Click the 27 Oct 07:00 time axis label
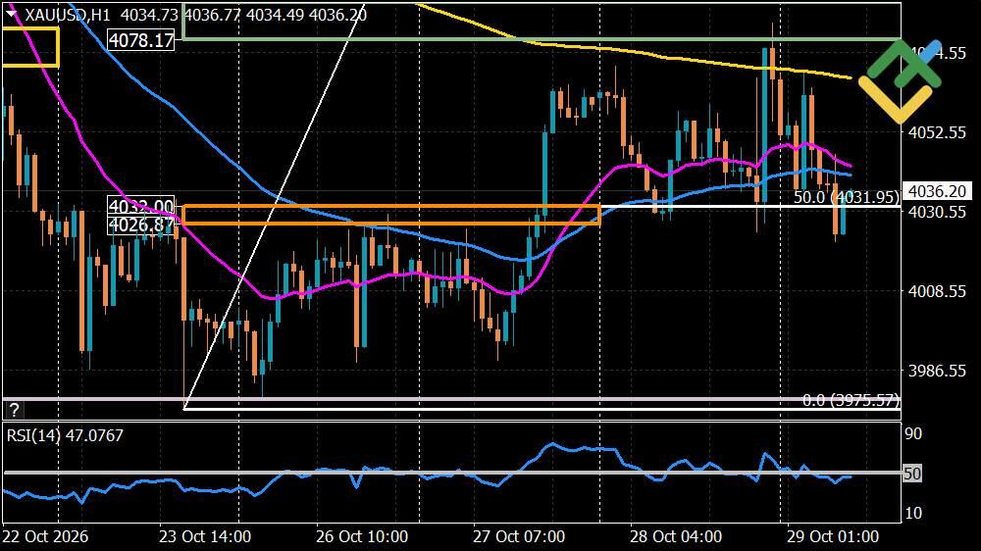Screen dimensions: 981x551 (519, 536)
